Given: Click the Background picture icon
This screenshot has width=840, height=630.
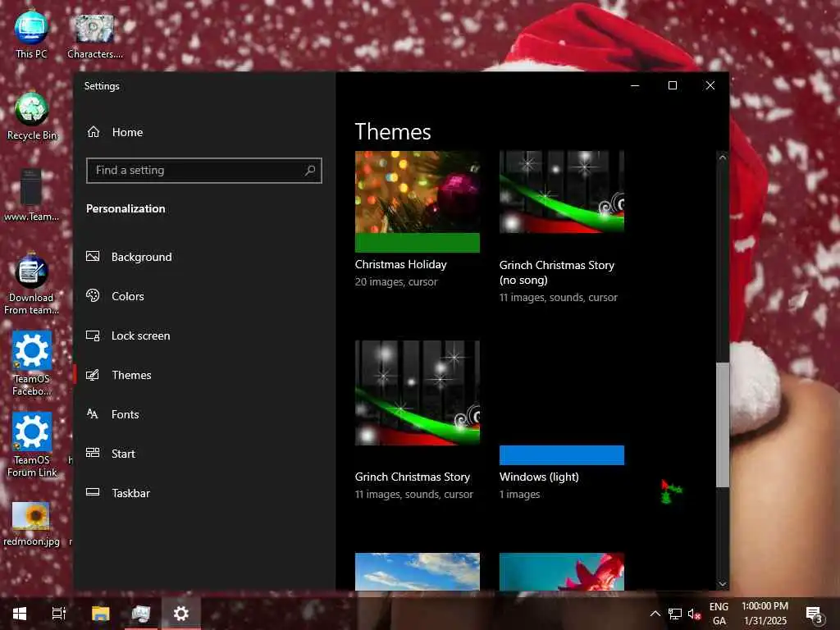Looking at the screenshot, I should tap(93, 257).
